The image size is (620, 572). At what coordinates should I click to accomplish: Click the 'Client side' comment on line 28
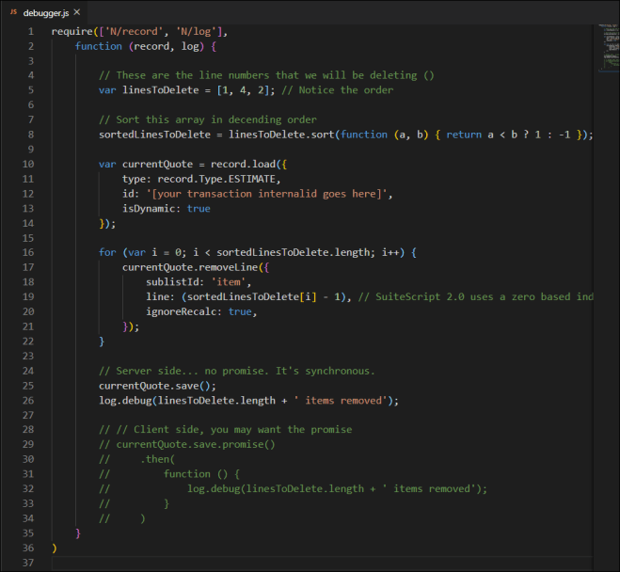tap(226, 429)
